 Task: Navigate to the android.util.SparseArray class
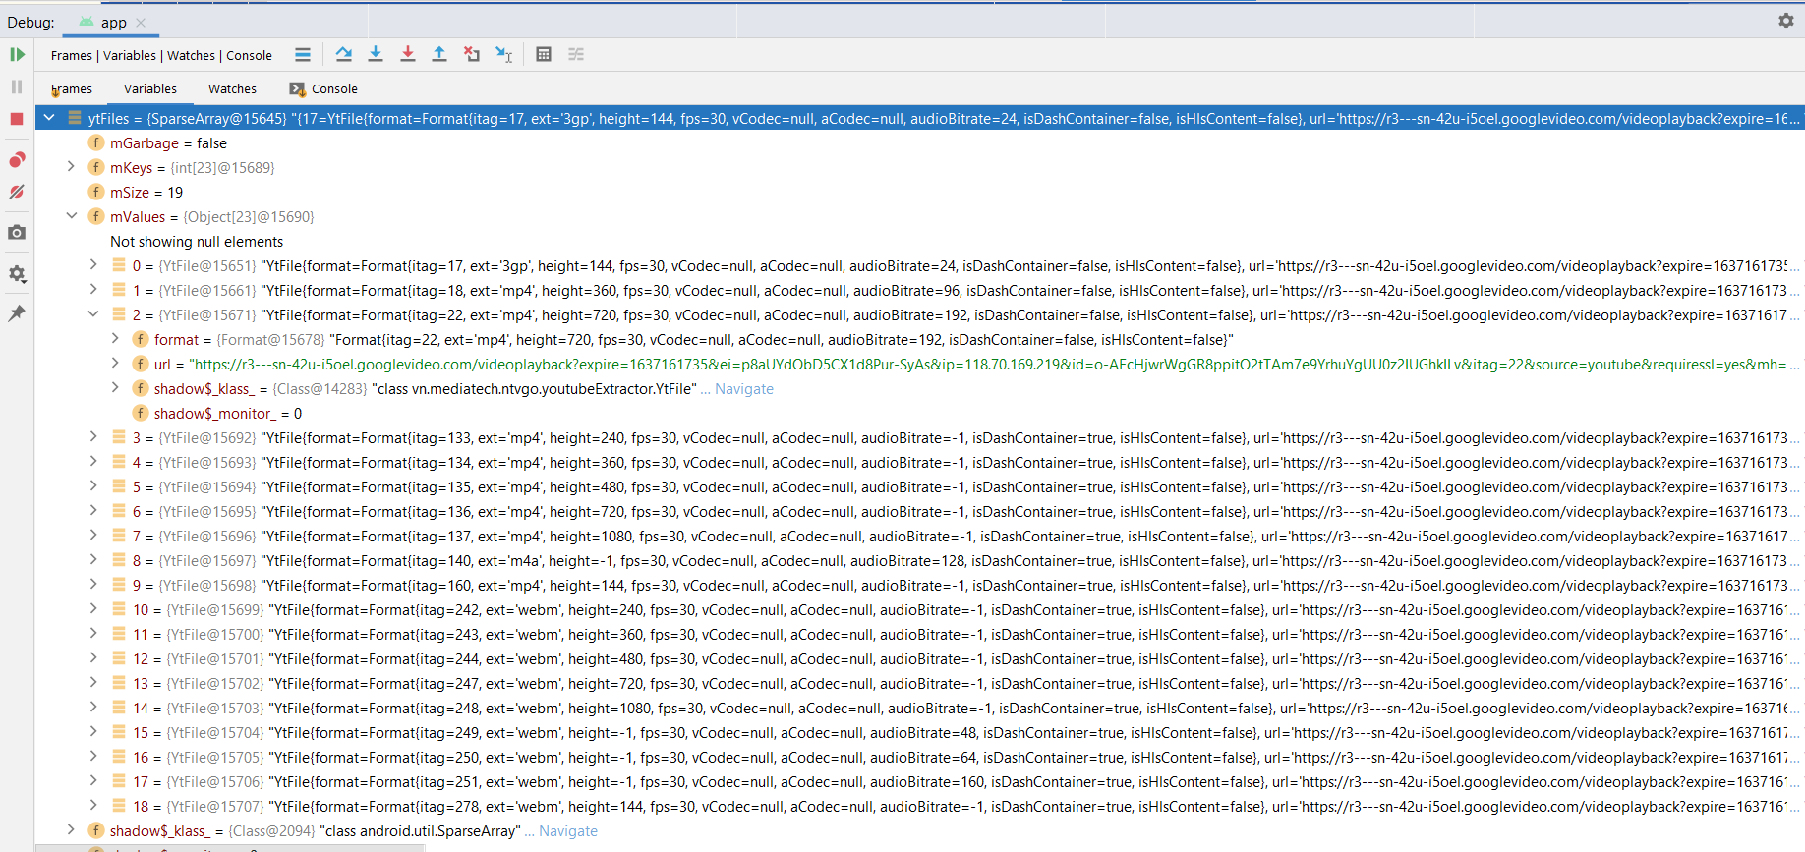(568, 831)
